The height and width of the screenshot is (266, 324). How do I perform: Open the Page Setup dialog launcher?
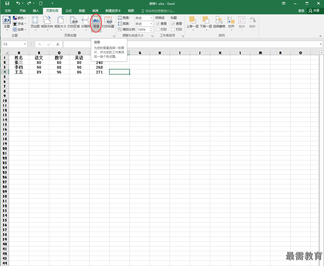coord(114,36)
